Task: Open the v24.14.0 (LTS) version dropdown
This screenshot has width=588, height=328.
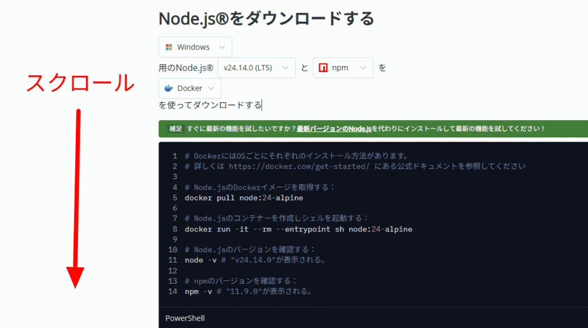Action: tap(256, 68)
